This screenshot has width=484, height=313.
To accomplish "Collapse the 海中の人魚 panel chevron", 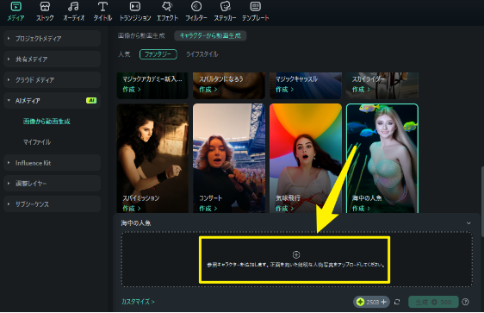I will click(468, 223).
